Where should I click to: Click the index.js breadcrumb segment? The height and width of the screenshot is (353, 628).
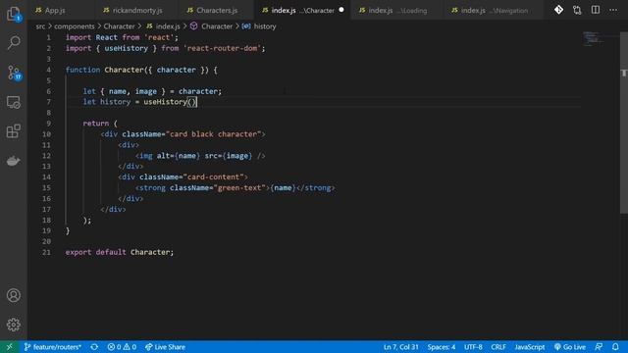(164, 26)
